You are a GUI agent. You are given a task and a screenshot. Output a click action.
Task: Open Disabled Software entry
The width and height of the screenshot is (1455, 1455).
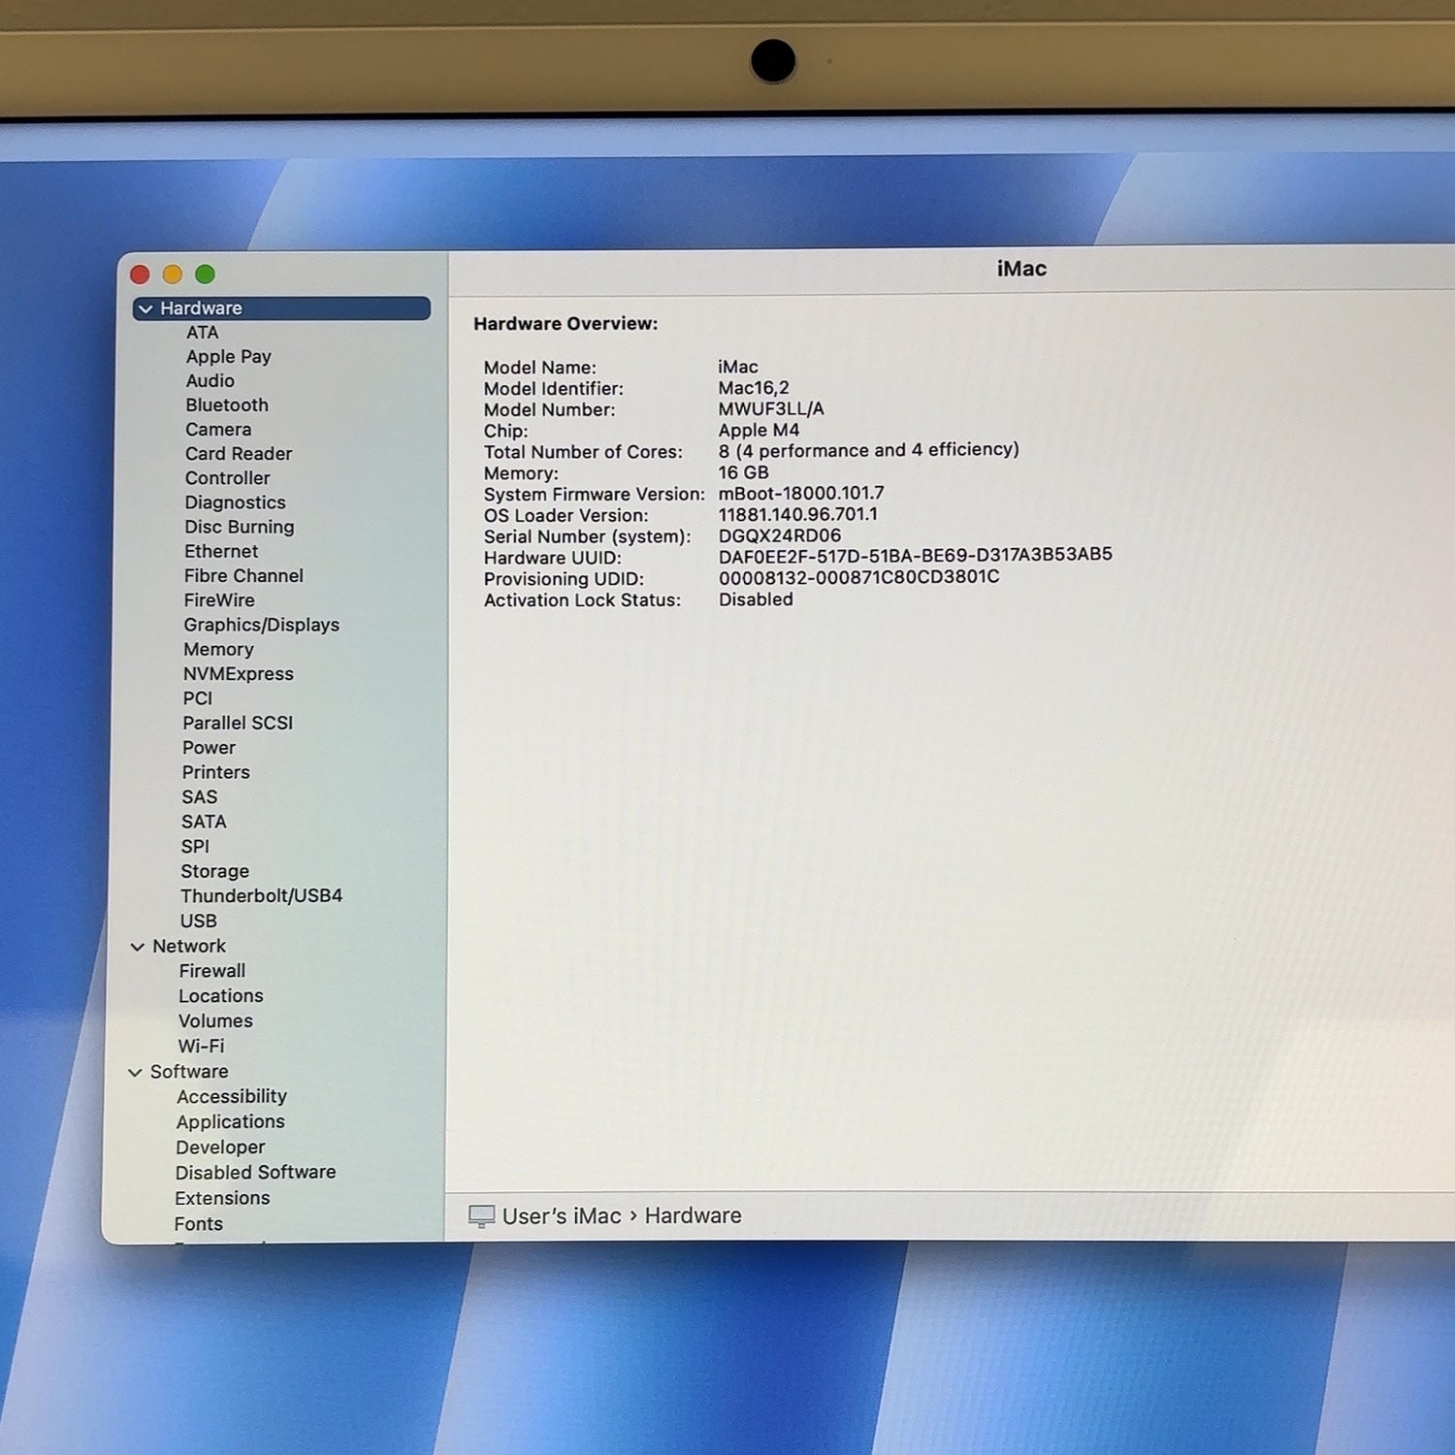point(256,1173)
